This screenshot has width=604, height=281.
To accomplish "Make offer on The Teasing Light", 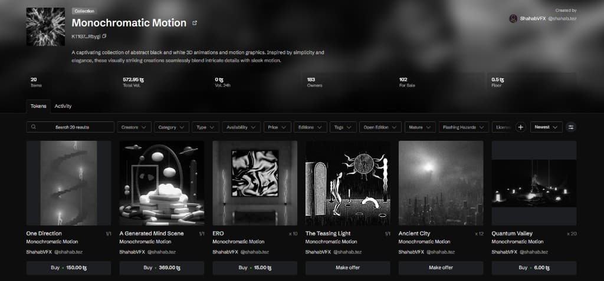I will (348, 268).
